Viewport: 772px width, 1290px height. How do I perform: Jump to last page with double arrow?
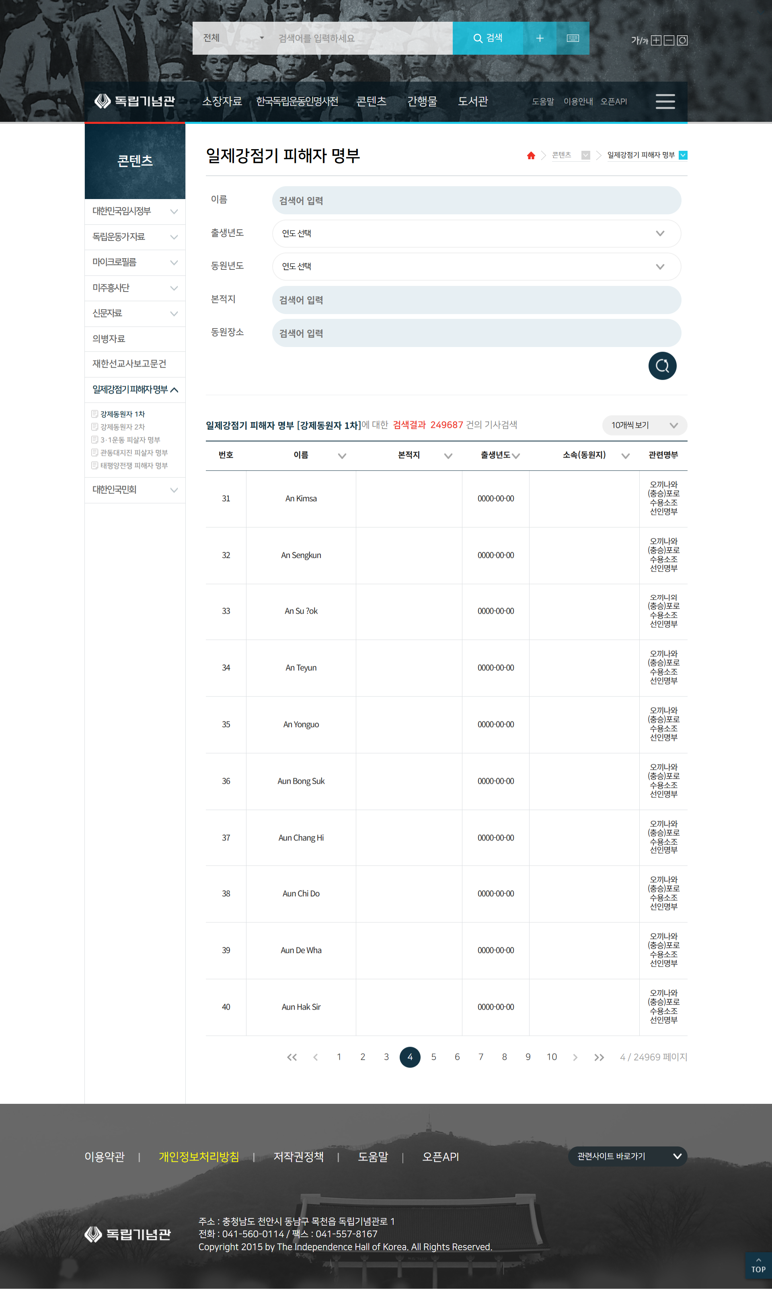tap(599, 1057)
